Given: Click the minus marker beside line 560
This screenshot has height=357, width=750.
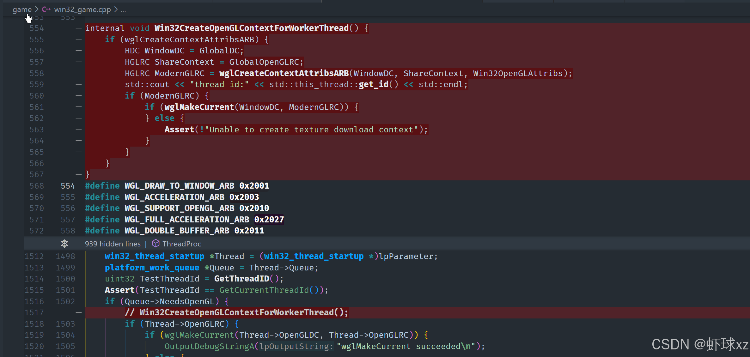Looking at the screenshot, I should [x=79, y=96].
